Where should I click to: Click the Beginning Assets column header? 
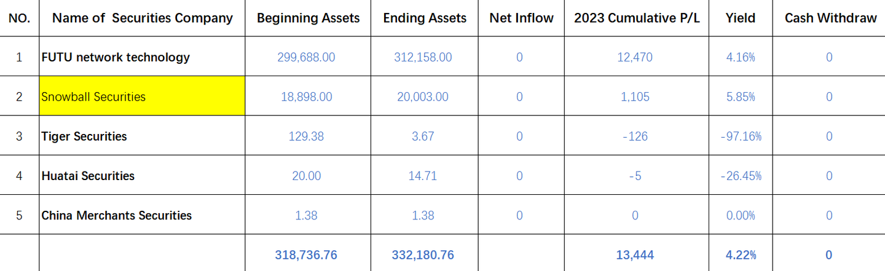[x=308, y=18]
